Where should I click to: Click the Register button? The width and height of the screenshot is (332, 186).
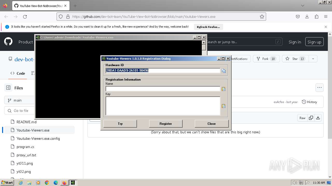coord(166,124)
